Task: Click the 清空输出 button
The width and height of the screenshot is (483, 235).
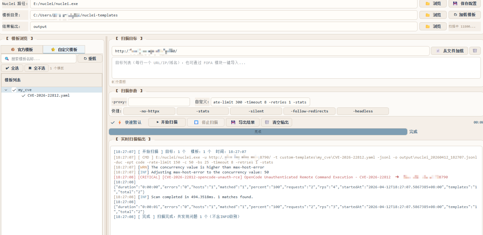Action: click(277, 122)
